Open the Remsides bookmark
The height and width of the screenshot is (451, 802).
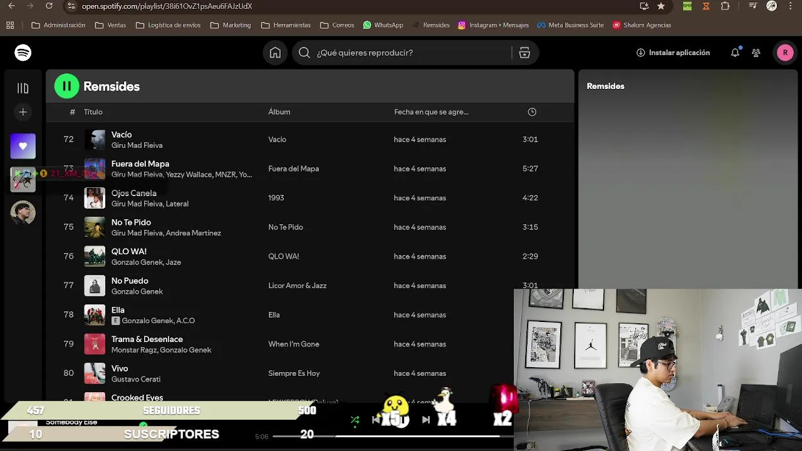coord(431,25)
